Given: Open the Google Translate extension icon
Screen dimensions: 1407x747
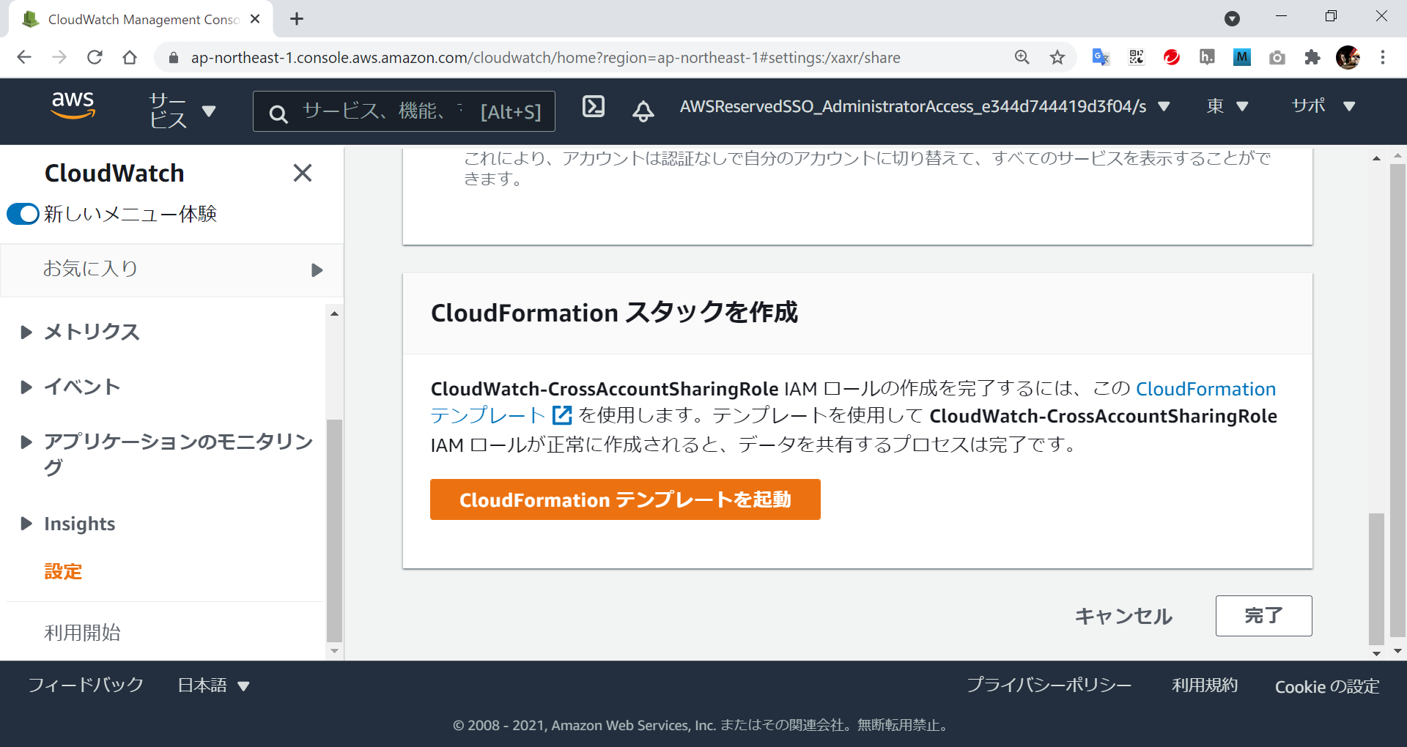Looking at the screenshot, I should pyautogui.click(x=1100, y=57).
